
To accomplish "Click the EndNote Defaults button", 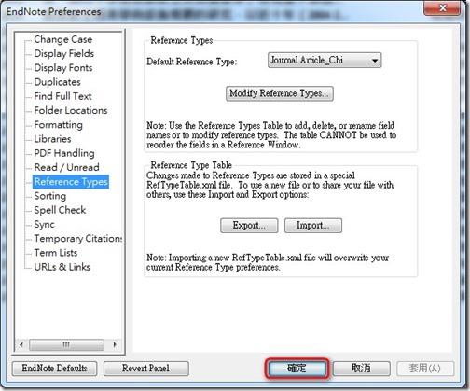I will coord(54,369).
